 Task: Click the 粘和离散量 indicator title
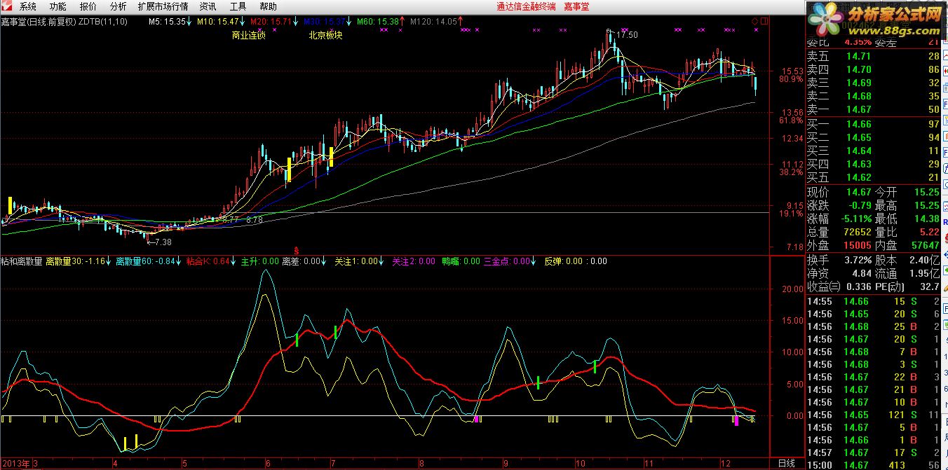tap(22, 261)
